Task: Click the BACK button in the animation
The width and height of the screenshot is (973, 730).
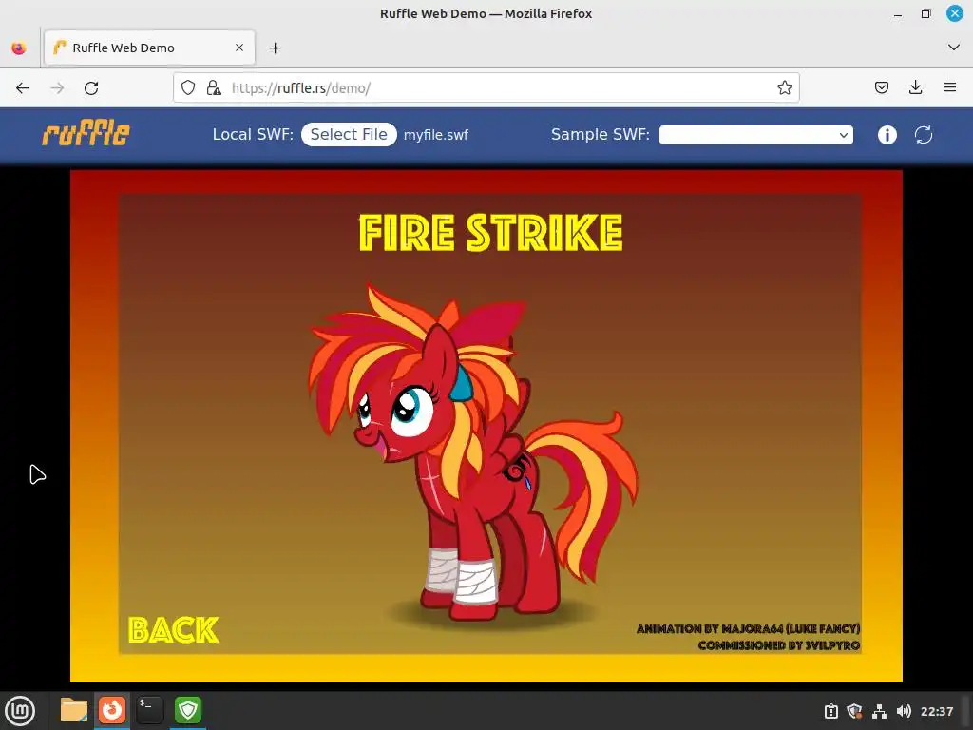Action: click(173, 630)
